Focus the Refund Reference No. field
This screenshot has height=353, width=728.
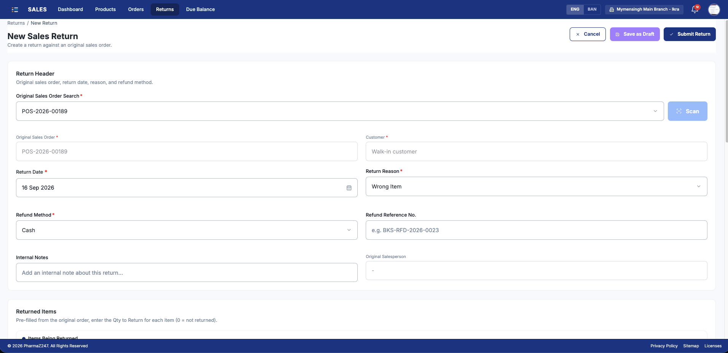536,230
